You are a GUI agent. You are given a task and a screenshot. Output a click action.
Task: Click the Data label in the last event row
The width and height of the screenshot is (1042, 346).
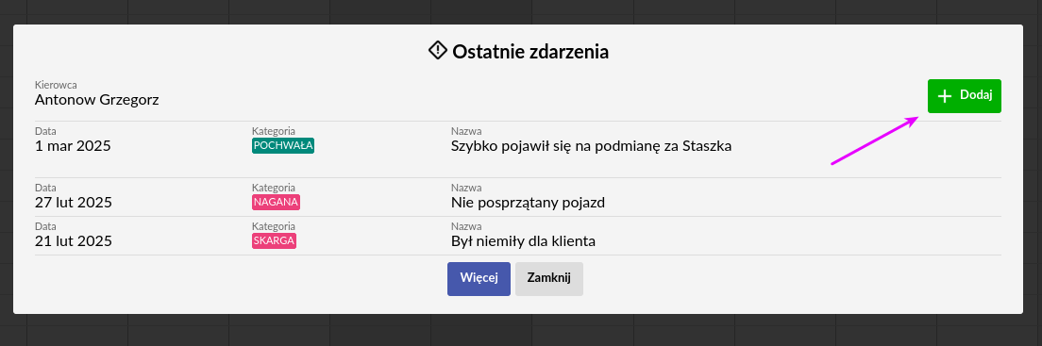click(x=45, y=226)
